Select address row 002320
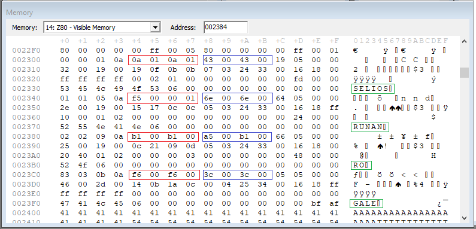476x229 pixels. pyautogui.click(x=26, y=79)
